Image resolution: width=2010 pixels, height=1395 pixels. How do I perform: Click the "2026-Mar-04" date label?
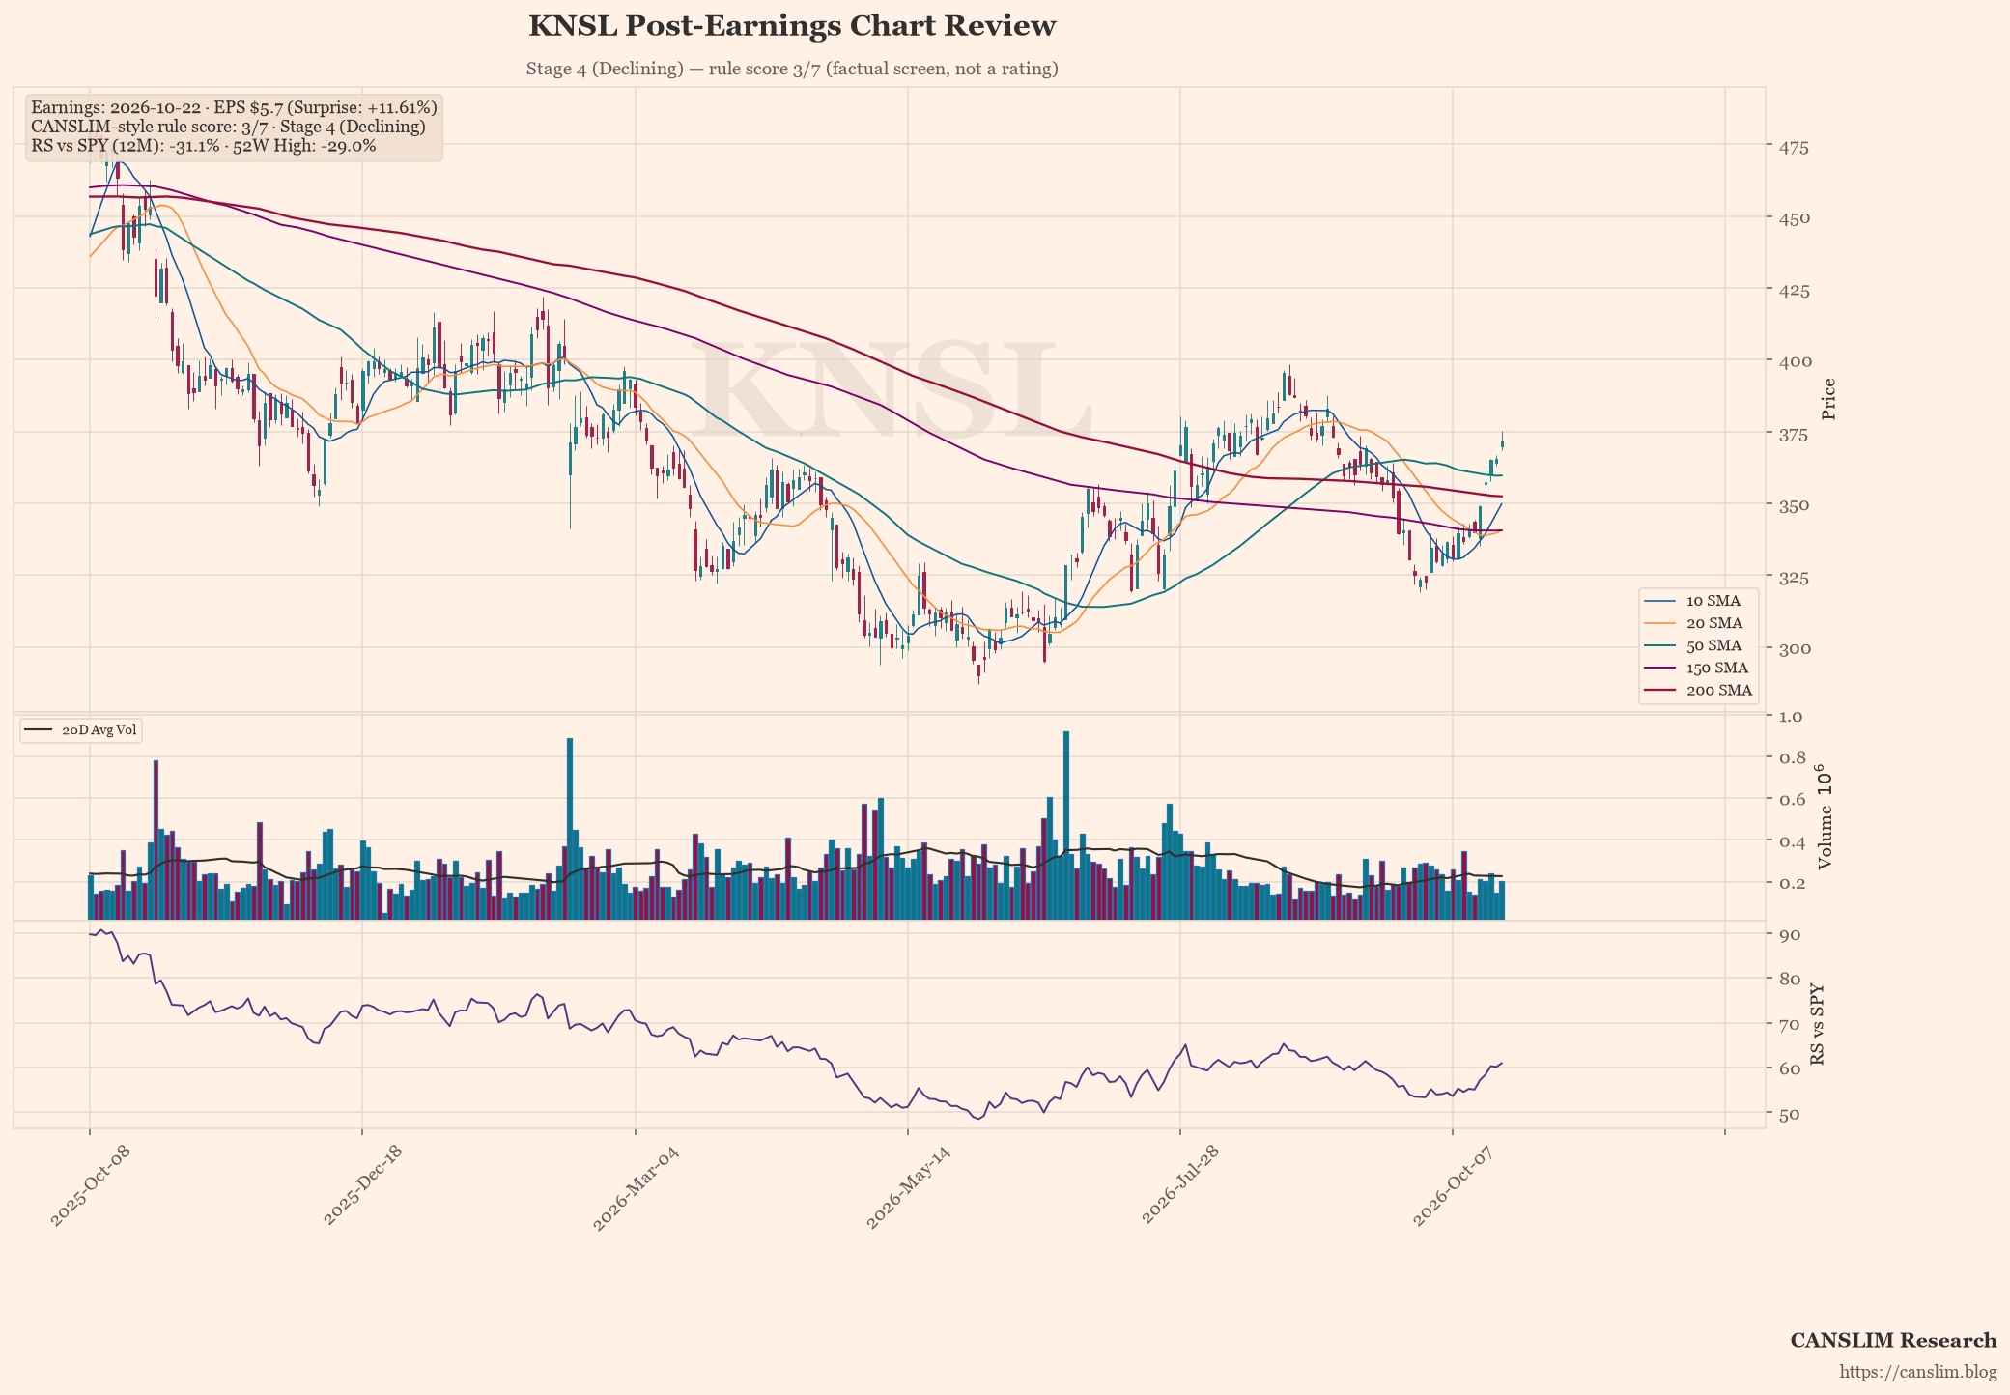click(x=634, y=1188)
